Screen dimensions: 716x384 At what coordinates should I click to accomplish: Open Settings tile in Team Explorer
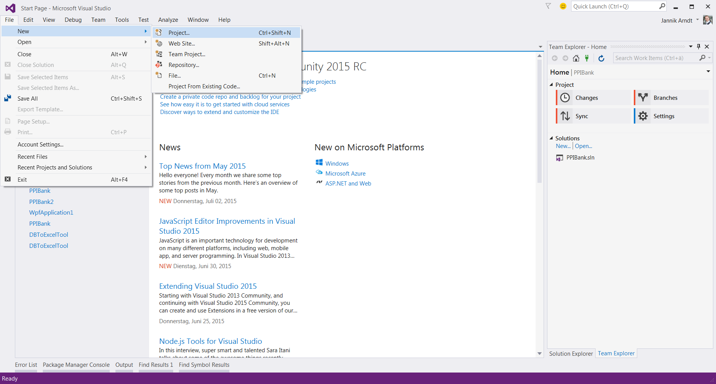pos(671,116)
